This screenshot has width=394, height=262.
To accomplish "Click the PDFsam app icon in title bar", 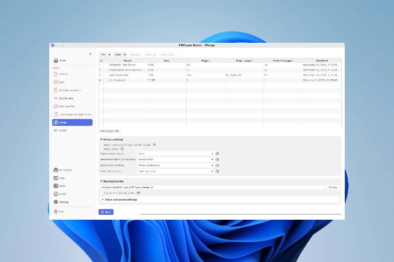I will [x=53, y=45].
